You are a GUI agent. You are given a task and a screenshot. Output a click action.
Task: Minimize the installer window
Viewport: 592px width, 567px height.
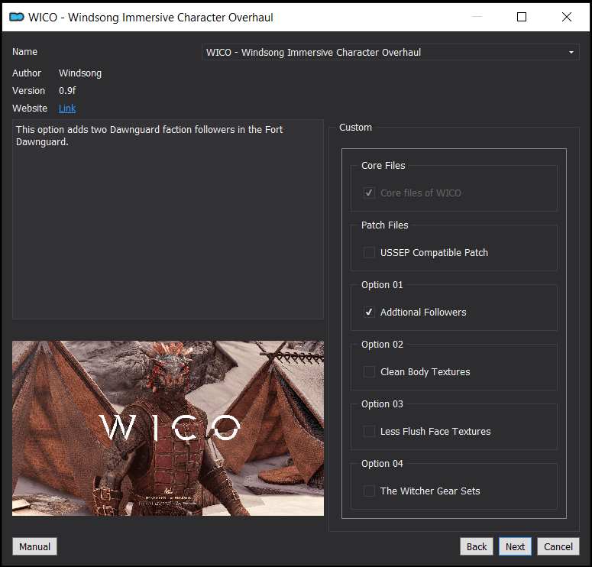(x=477, y=17)
